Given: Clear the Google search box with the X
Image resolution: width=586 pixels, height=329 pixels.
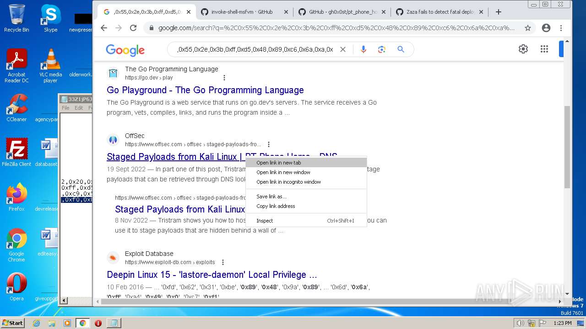Looking at the screenshot, I should click(342, 49).
